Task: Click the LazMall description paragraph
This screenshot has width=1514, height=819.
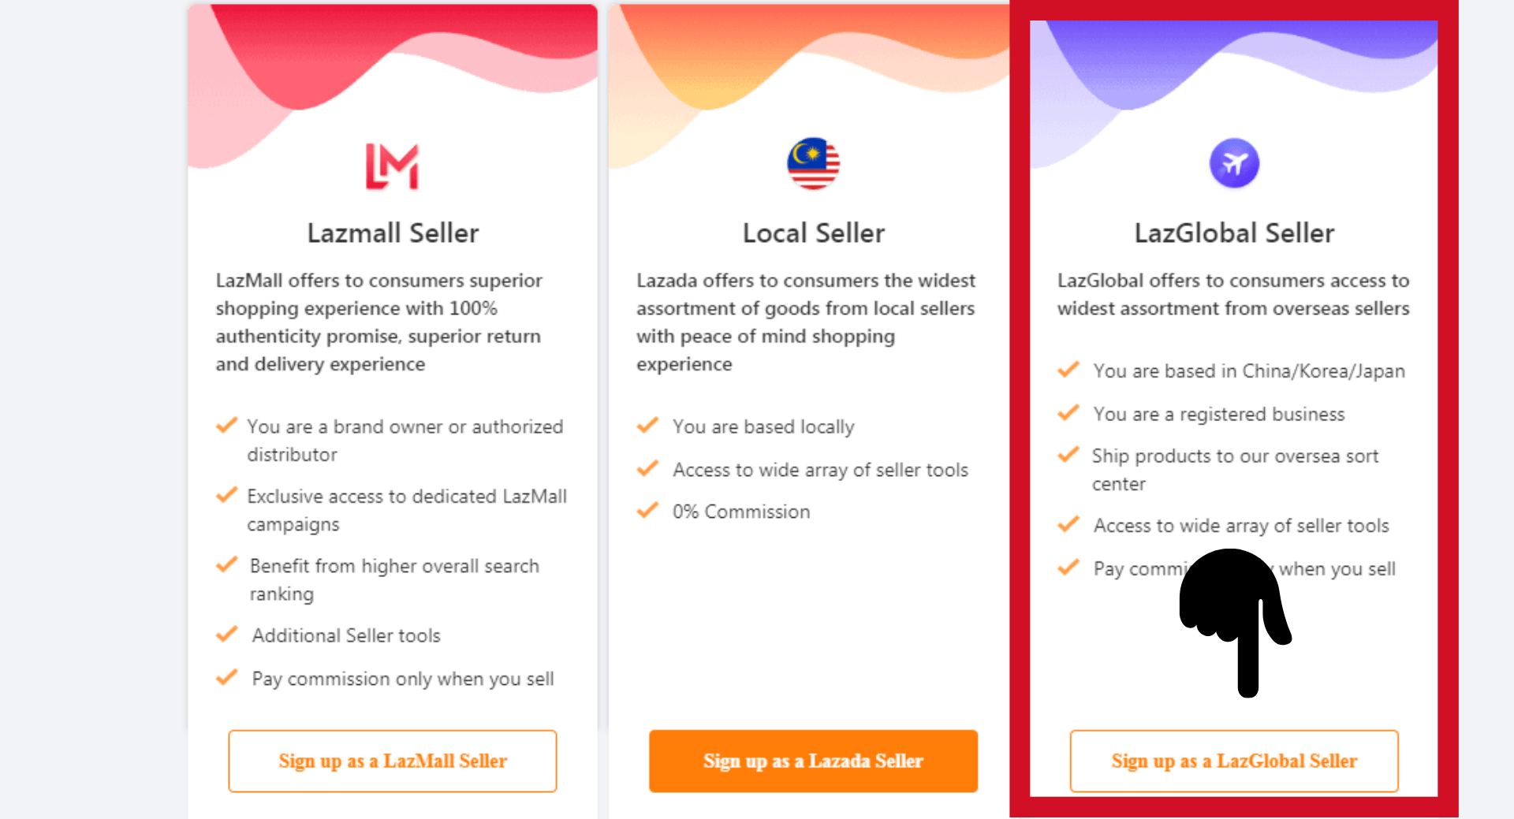Action: (379, 322)
